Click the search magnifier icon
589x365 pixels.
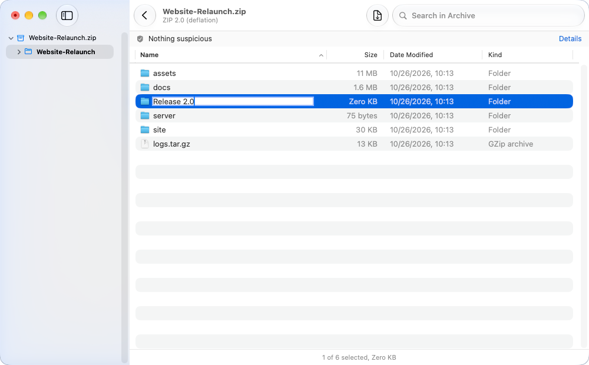pos(403,16)
